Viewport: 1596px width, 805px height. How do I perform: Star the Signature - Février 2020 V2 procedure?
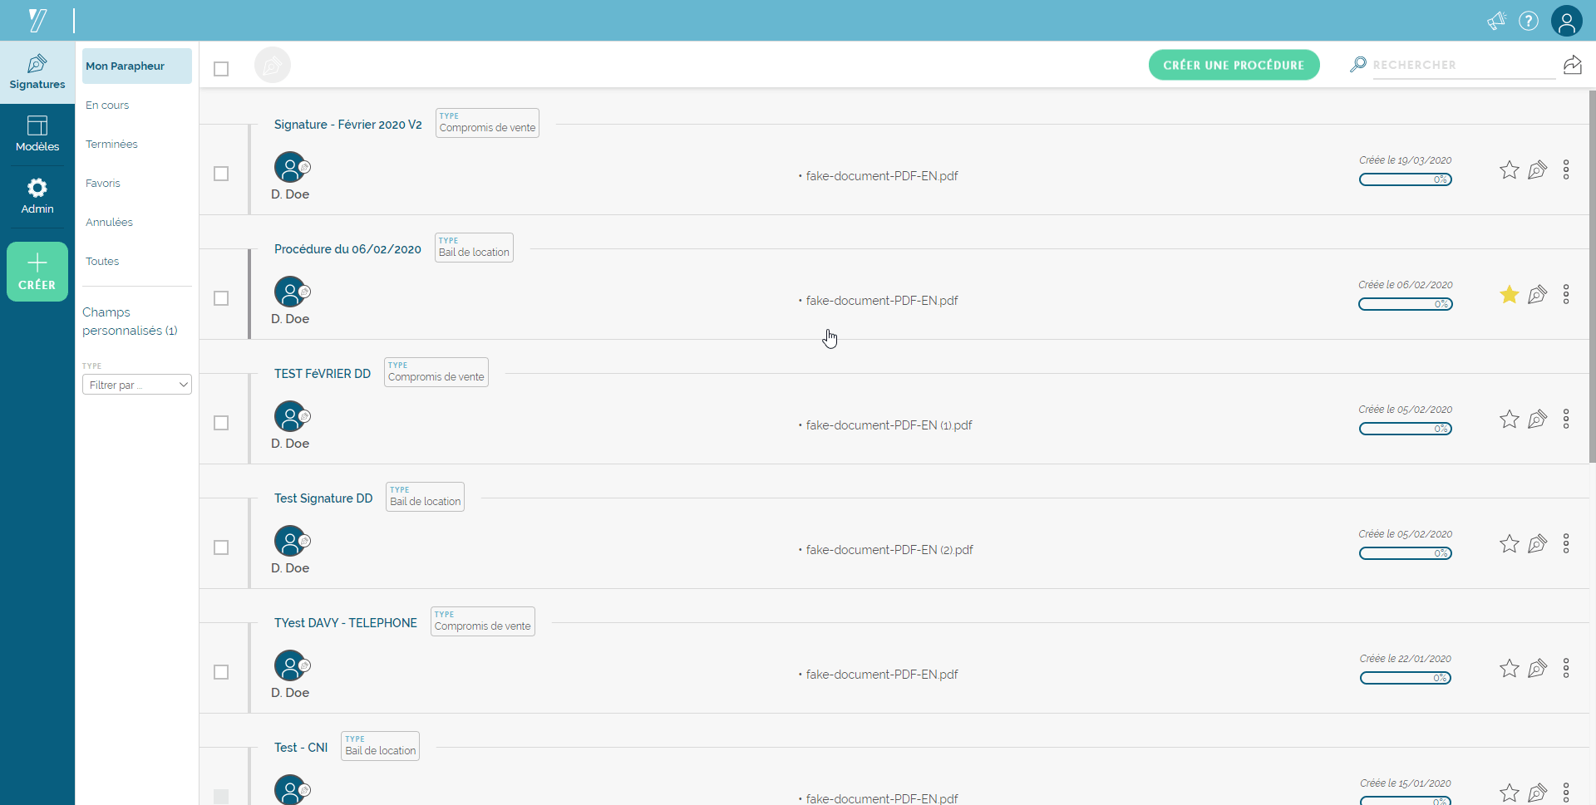pos(1509,170)
